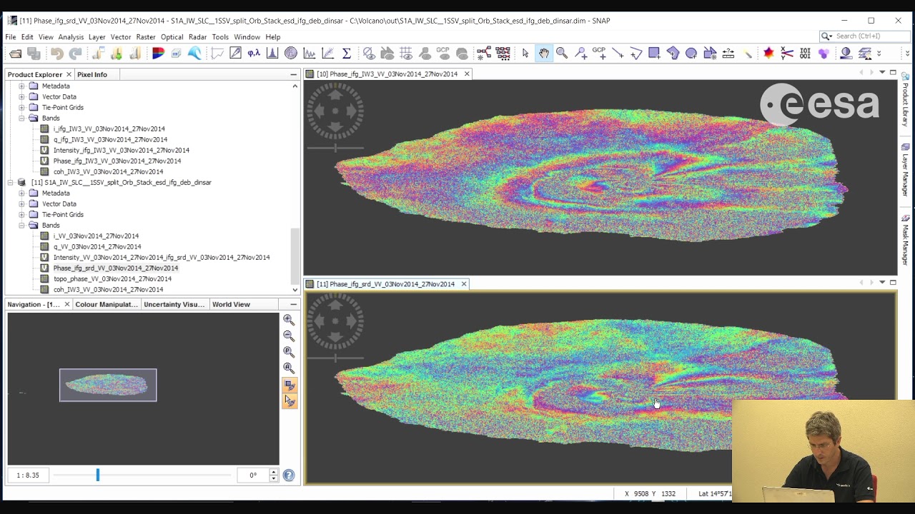The height and width of the screenshot is (514, 915).
Task: Click the Zoom All icon in Navigation panel
Action: [289, 368]
